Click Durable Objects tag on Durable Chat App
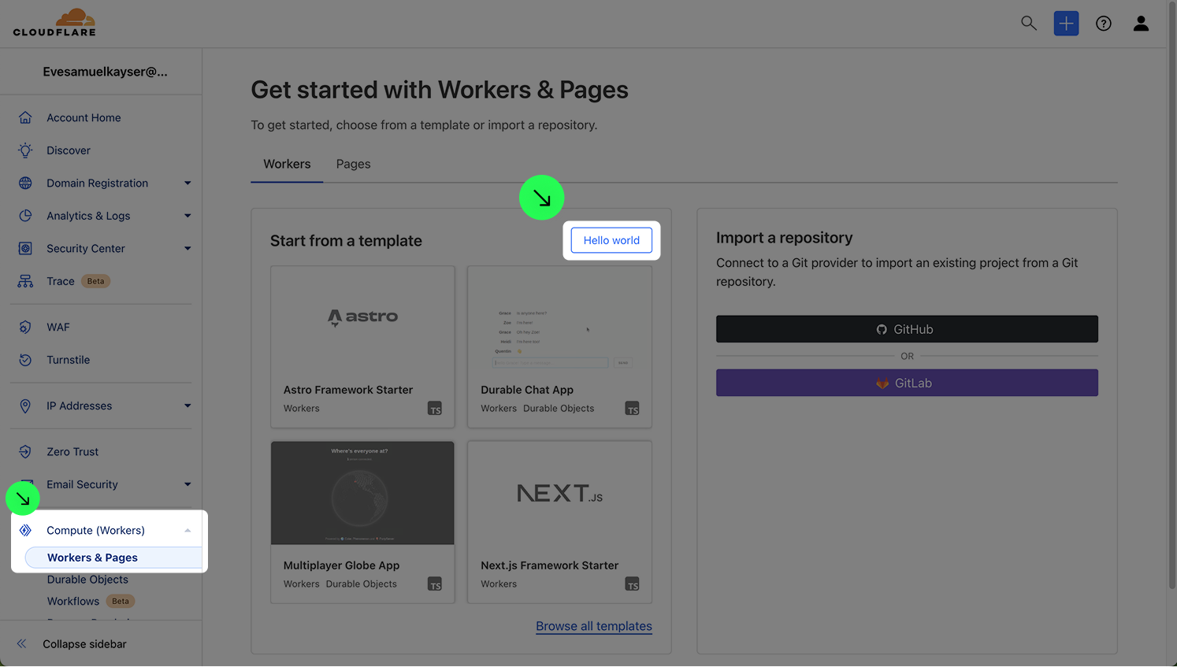The height and width of the screenshot is (667, 1177). (559, 409)
